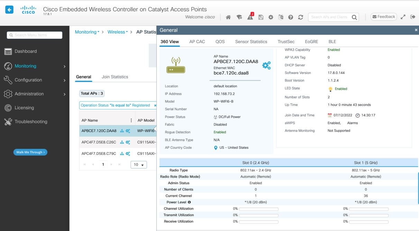Viewport: 419px width, 231px height.
Task: Click the Refresh icon in top toolbar
Action: click(x=300, y=17)
